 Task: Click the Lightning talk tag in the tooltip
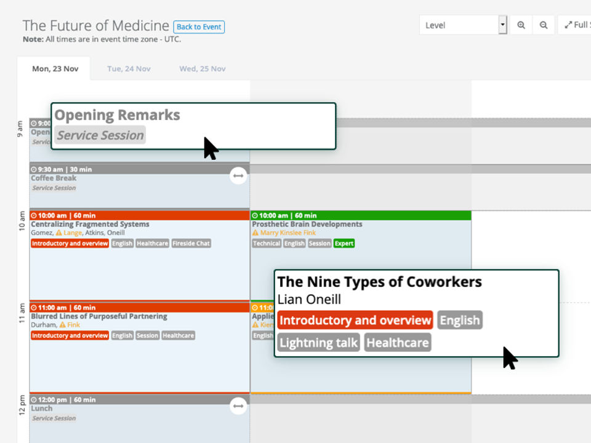(x=318, y=343)
